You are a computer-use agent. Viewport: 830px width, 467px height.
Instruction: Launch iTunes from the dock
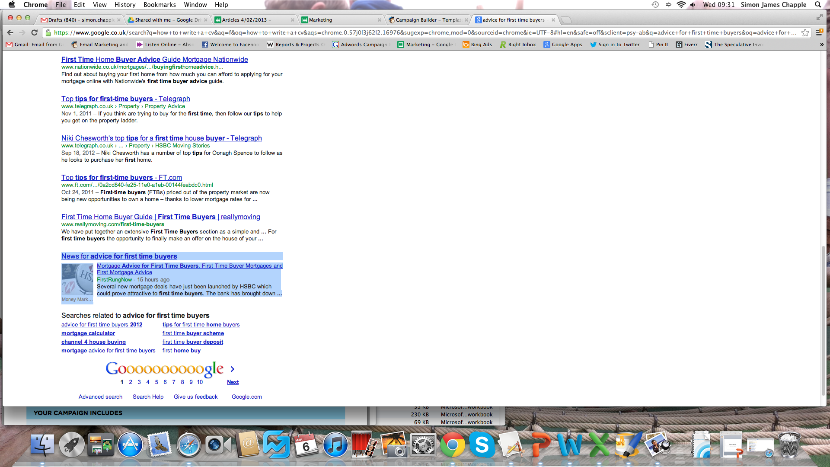pos(335,445)
